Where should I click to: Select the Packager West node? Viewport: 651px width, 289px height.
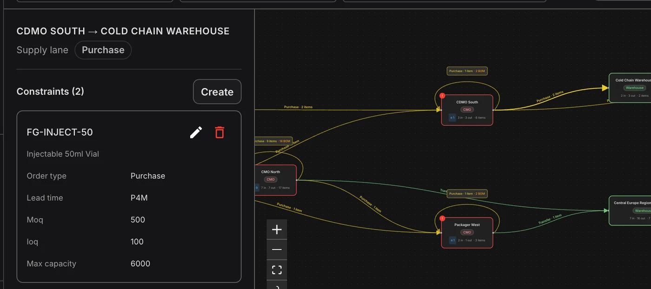pos(467,233)
